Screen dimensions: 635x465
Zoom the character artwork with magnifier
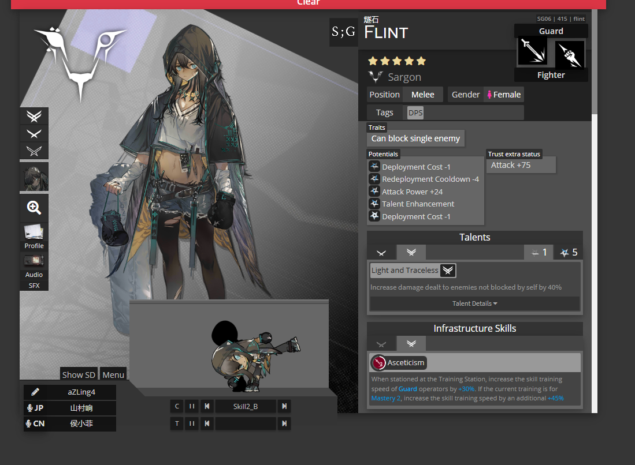[x=34, y=208]
